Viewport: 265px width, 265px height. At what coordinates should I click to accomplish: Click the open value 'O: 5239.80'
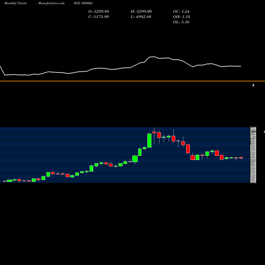tap(99, 11)
